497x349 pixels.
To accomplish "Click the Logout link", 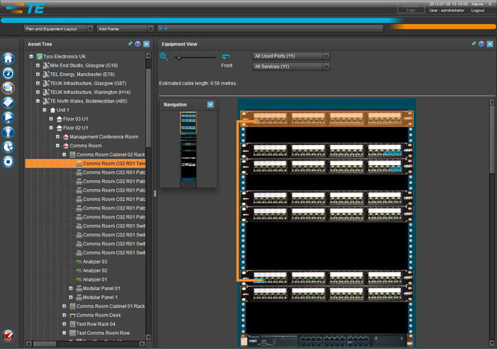I will pos(478,10).
